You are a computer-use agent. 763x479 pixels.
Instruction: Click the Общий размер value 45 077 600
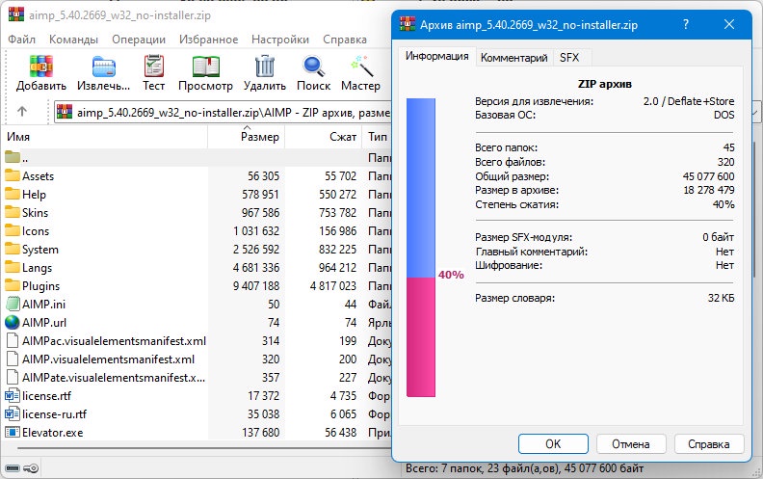tap(708, 176)
